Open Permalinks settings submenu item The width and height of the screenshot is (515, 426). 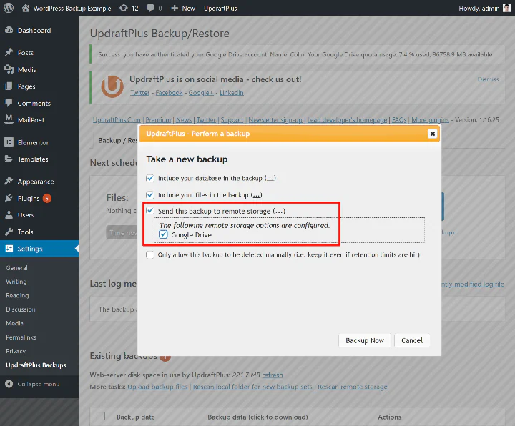(x=21, y=337)
